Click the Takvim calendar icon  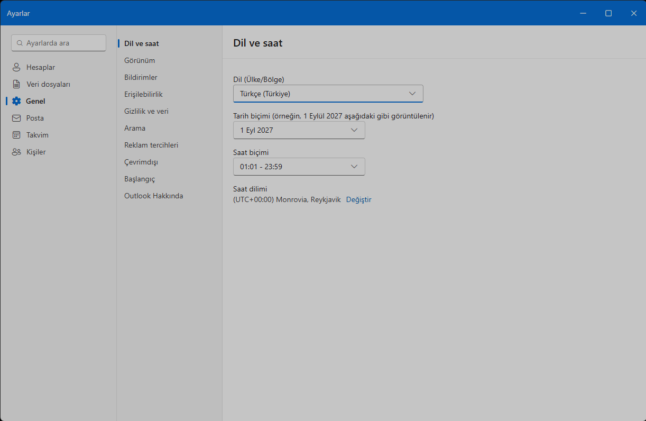[16, 135]
